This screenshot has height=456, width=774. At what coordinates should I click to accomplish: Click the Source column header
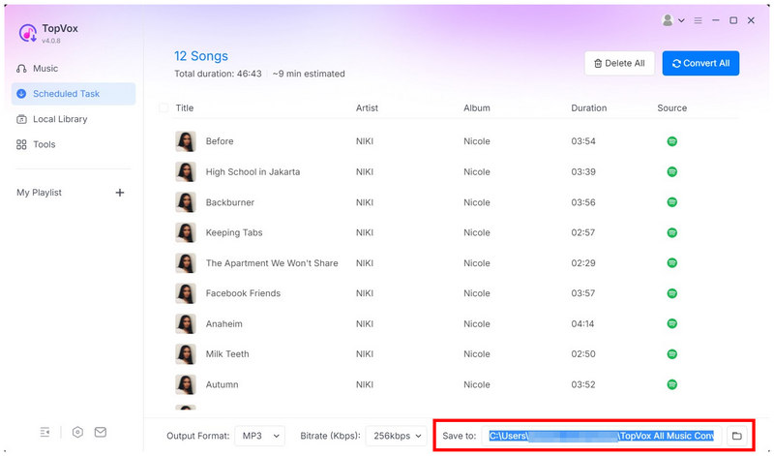pos(671,108)
